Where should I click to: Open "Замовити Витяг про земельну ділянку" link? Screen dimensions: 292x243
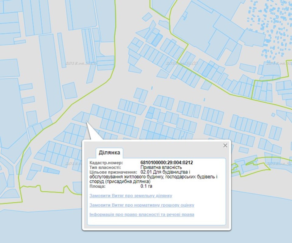pyautogui.click(x=131, y=196)
